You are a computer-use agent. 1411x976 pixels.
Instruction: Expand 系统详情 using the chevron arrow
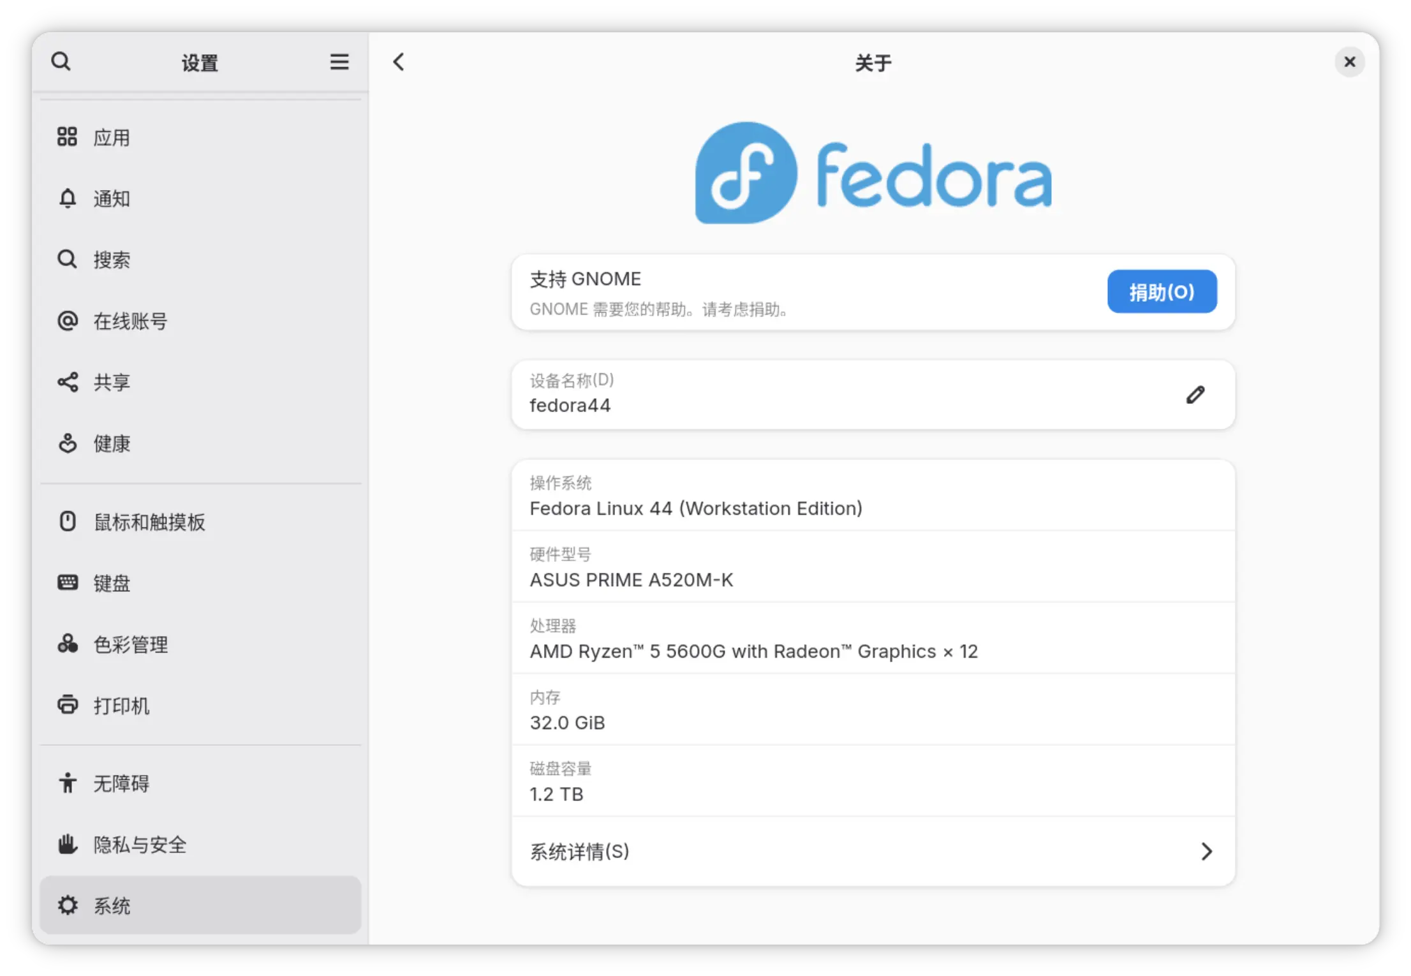(1206, 851)
